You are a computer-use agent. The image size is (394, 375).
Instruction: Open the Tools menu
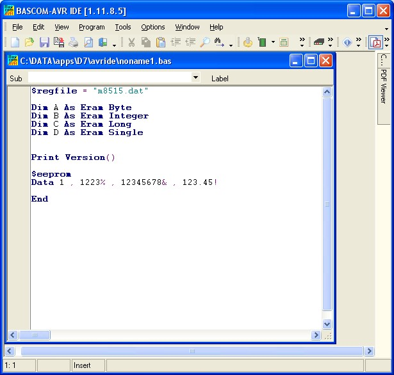pos(123,27)
